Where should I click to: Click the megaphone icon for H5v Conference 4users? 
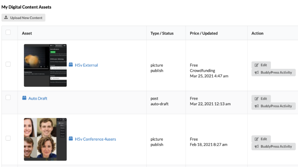(x=257, y=147)
